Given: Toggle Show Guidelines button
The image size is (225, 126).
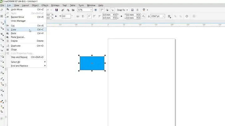Looking at the screenshot, I should tap(112, 10).
